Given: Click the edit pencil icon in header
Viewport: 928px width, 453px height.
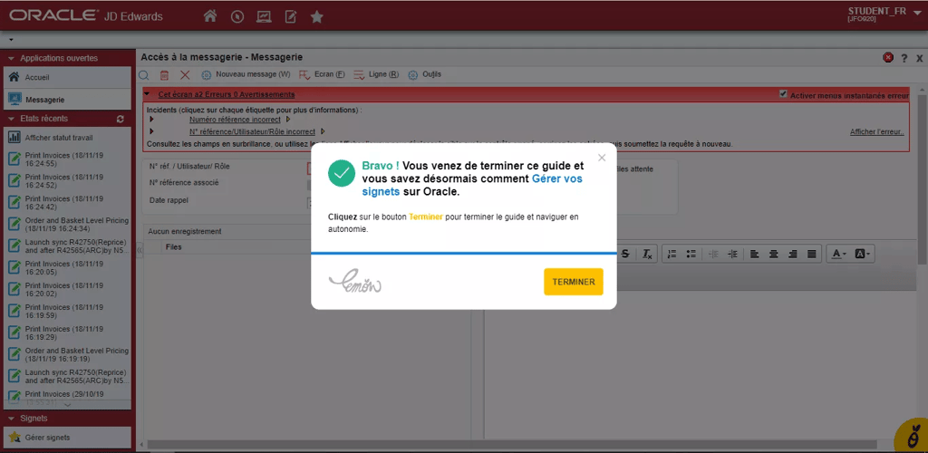Looking at the screenshot, I should pos(291,16).
